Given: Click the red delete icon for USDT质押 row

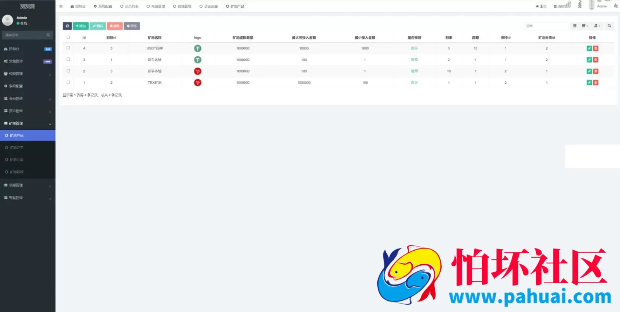Looking at the screenshot, I should pyautogui.click(x=596, y=49).
